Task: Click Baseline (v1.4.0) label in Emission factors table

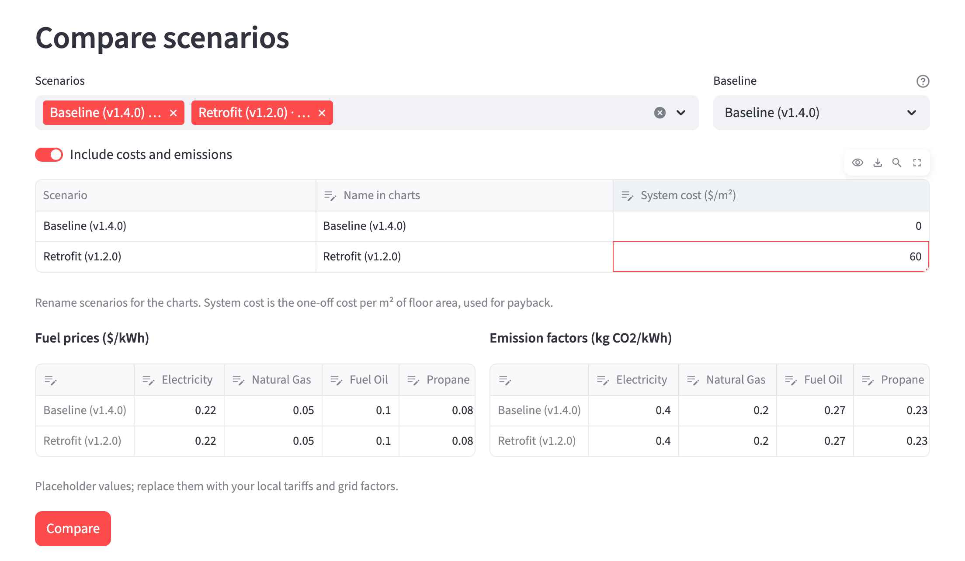Action: pos(539,410)
